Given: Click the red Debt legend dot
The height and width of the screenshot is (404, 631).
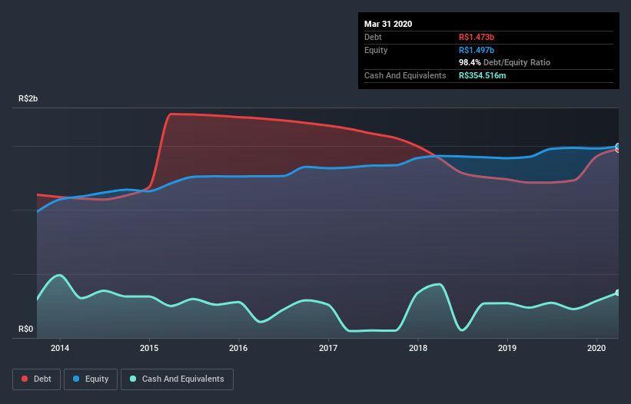Looking at the screenshot, I should (25, 379).
